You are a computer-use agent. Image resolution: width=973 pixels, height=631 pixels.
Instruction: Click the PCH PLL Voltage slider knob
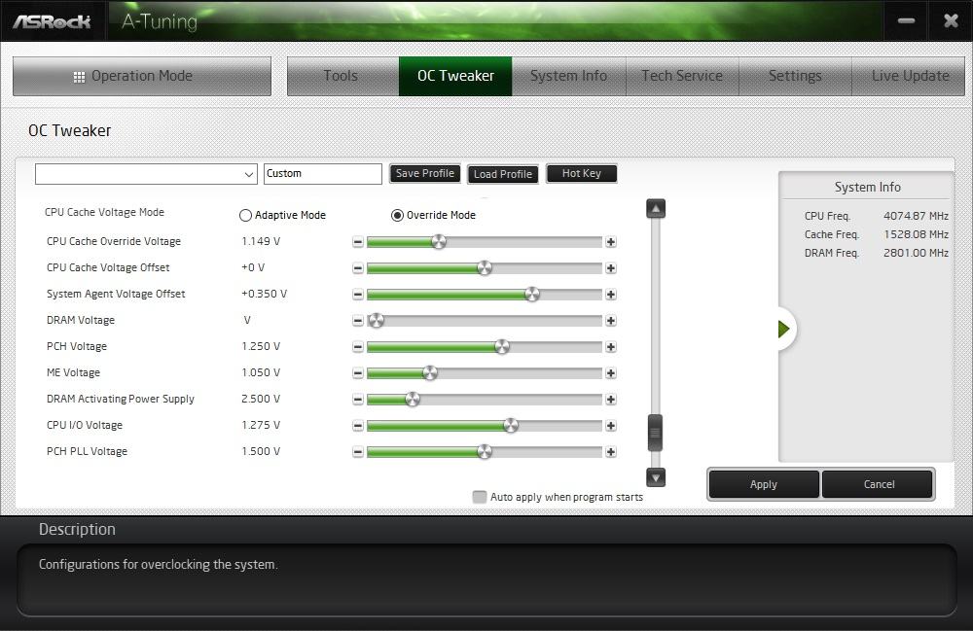[485, 452]
